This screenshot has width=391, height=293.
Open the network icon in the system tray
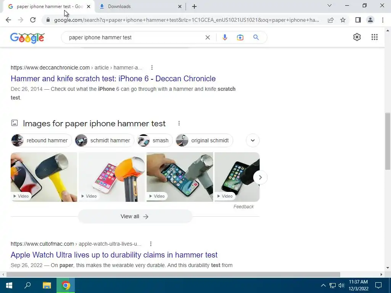[x=333, y=285]
